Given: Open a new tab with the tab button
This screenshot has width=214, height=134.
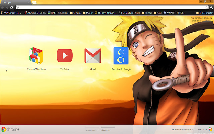Looking at the screenshot, I should point(34,2).
